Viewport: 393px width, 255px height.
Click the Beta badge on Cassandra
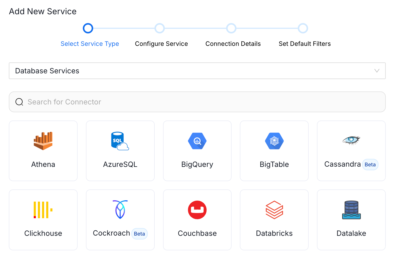(x=370, y=165)
